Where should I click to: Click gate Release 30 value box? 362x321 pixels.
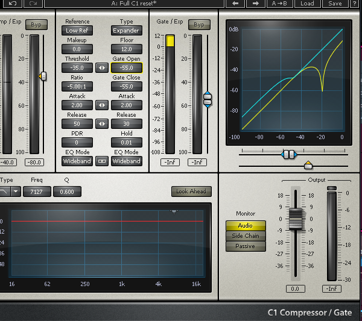tap(126, 123)
